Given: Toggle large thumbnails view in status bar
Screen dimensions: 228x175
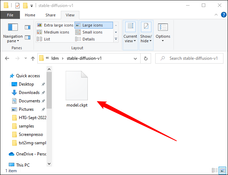Looking at the screenshot, I should [x=222, y=171].
